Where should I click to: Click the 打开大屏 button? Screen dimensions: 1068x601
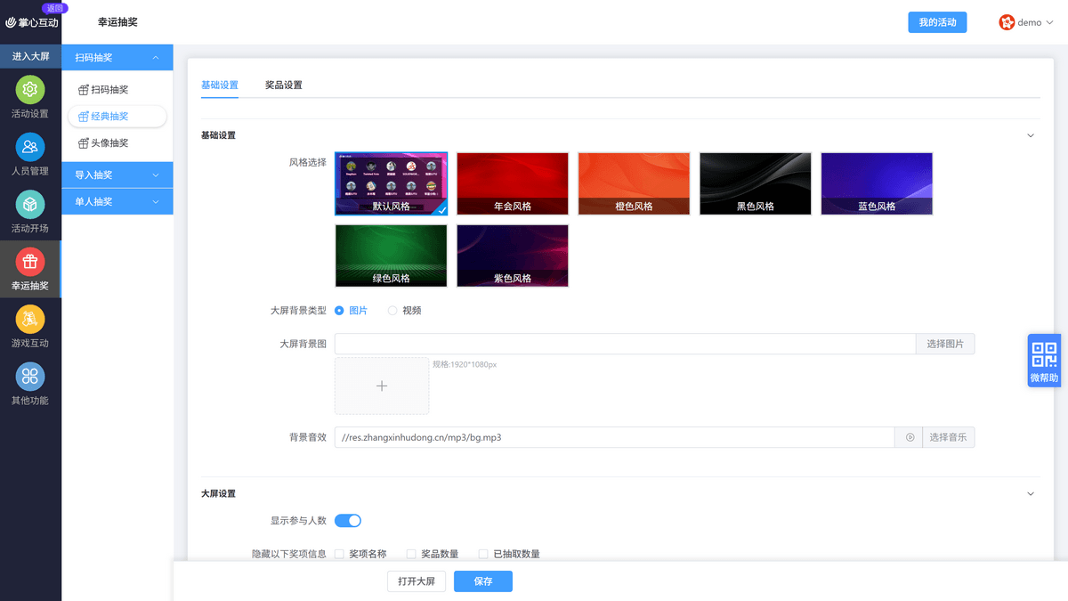pyautogui.click(x=417, y=581)
